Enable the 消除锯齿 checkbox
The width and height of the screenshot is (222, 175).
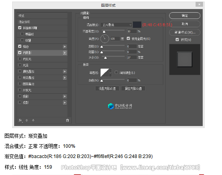(116, 72)
